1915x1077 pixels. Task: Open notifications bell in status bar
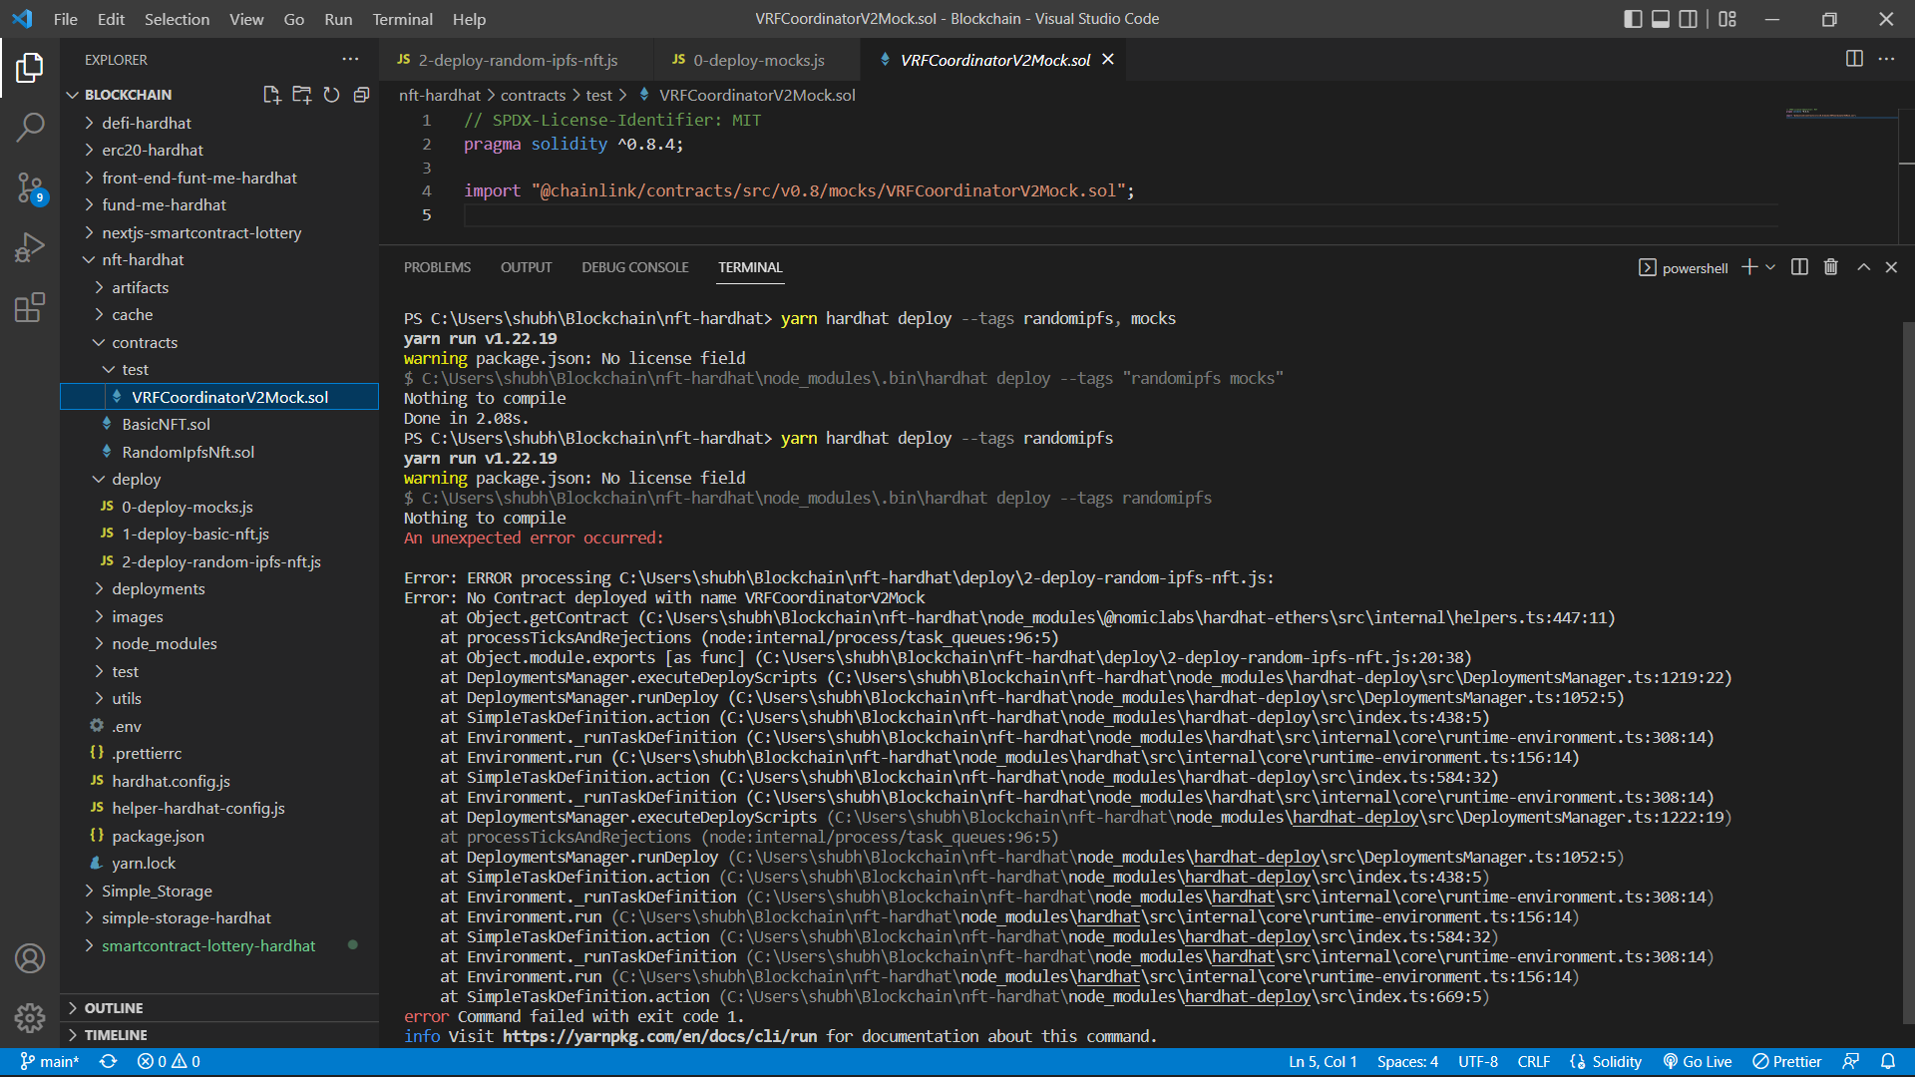pos(1888,1062)
